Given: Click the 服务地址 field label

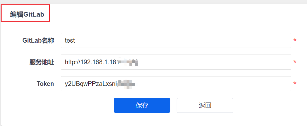Looking at the screenshot, I should click(42, 62).
